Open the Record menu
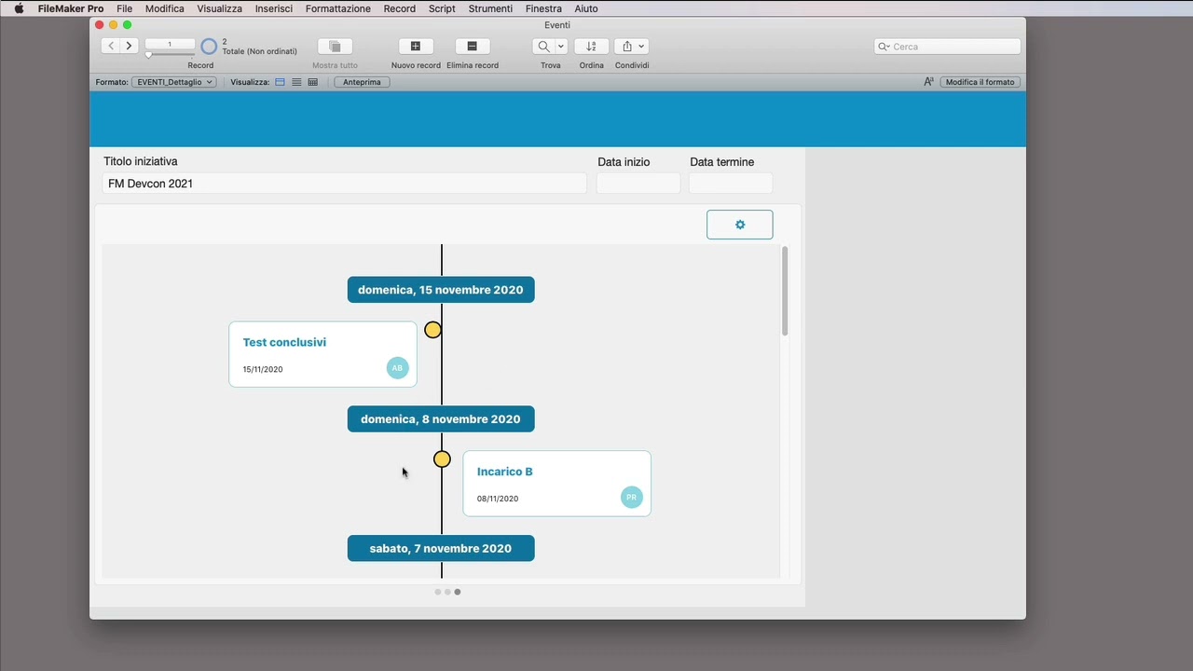Viewport: 1193px width, 671px height. [x=400, y=8]
